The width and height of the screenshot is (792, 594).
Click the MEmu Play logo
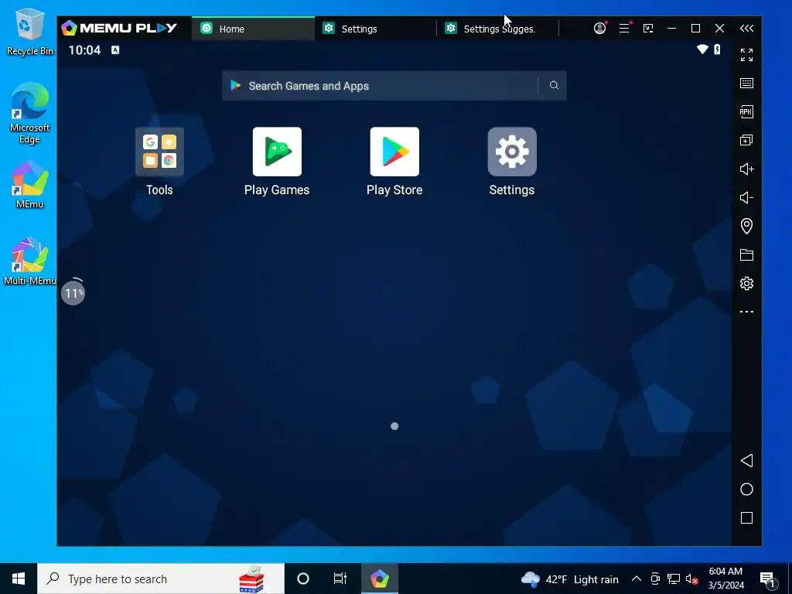(119, 29)
